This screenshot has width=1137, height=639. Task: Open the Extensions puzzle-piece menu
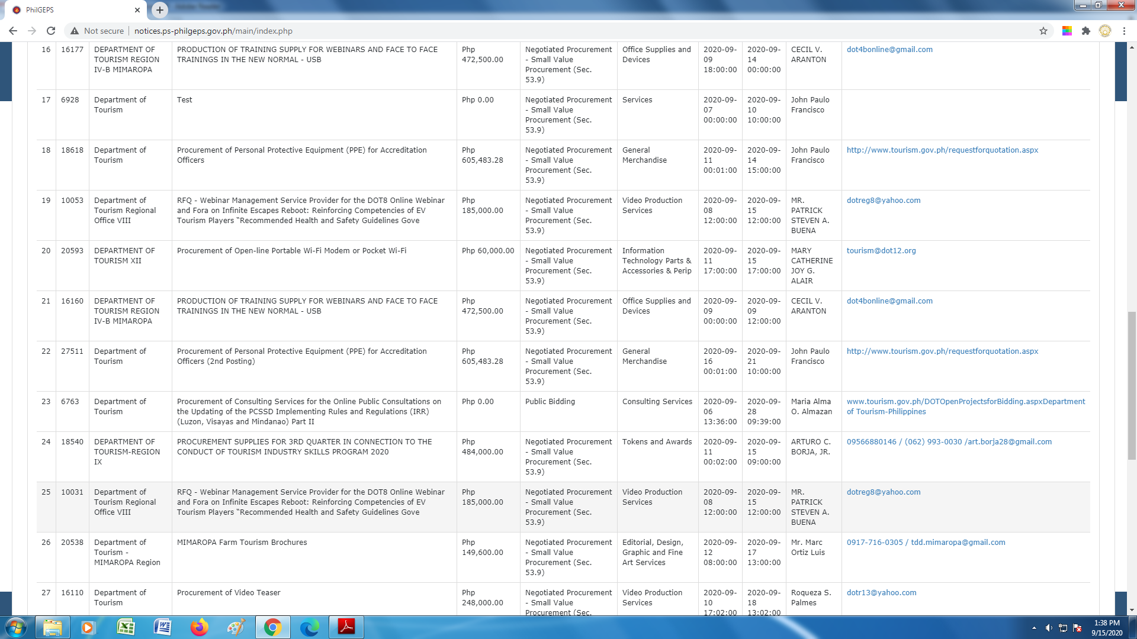(x=1086, y=31)
